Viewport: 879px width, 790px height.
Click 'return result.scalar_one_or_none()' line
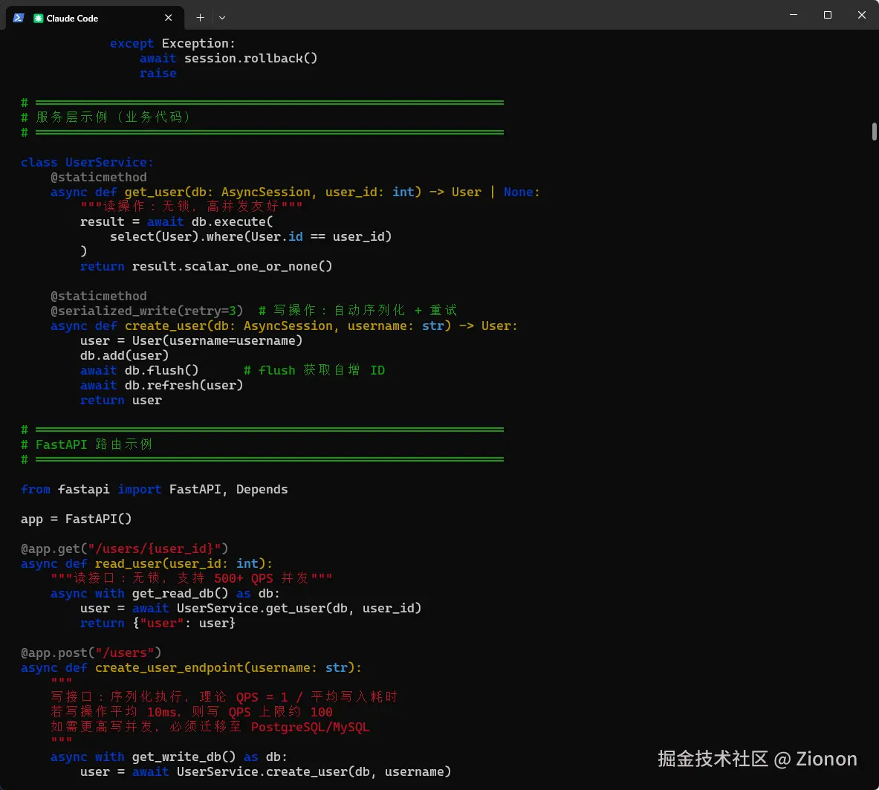(207, 266)
